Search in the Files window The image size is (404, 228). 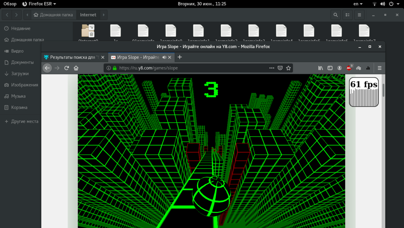(x=336, y=15)
